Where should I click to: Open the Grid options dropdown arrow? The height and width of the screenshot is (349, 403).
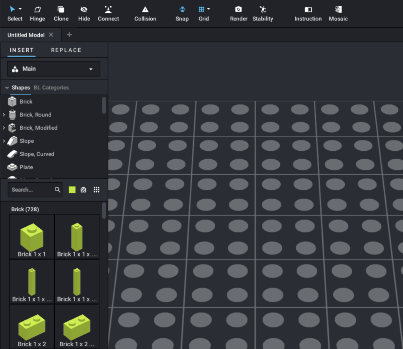coord(209,9)
